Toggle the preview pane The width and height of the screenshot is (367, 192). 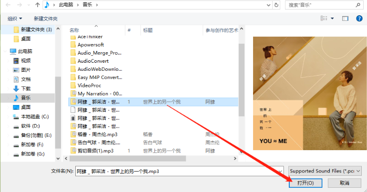click(345, 19)
